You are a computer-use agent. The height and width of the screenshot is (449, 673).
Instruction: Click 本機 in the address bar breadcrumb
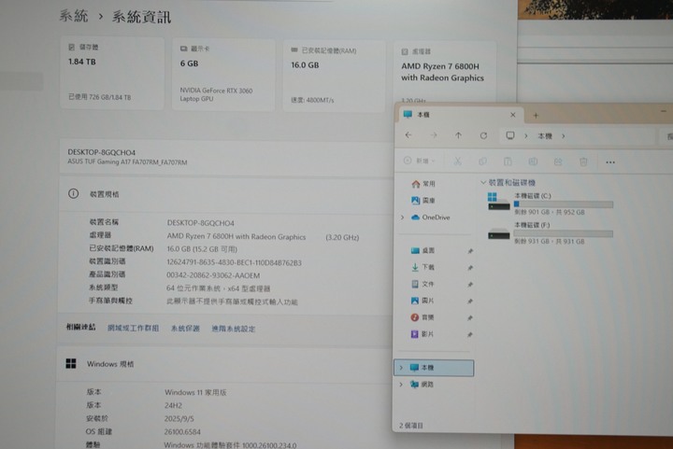[x=545, y=135]
